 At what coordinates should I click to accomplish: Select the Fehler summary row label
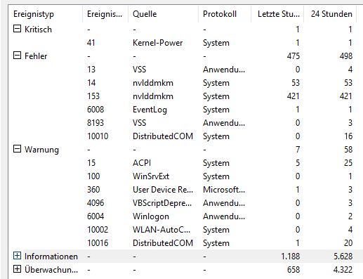pyautogui.click(x=36, y=56)
